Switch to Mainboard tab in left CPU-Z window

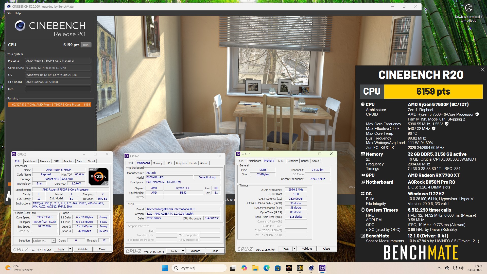pos(31,161)
